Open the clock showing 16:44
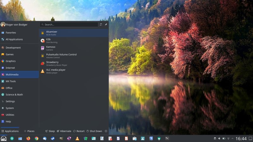The height and width of the screenshot is (142, 253). 241,139
